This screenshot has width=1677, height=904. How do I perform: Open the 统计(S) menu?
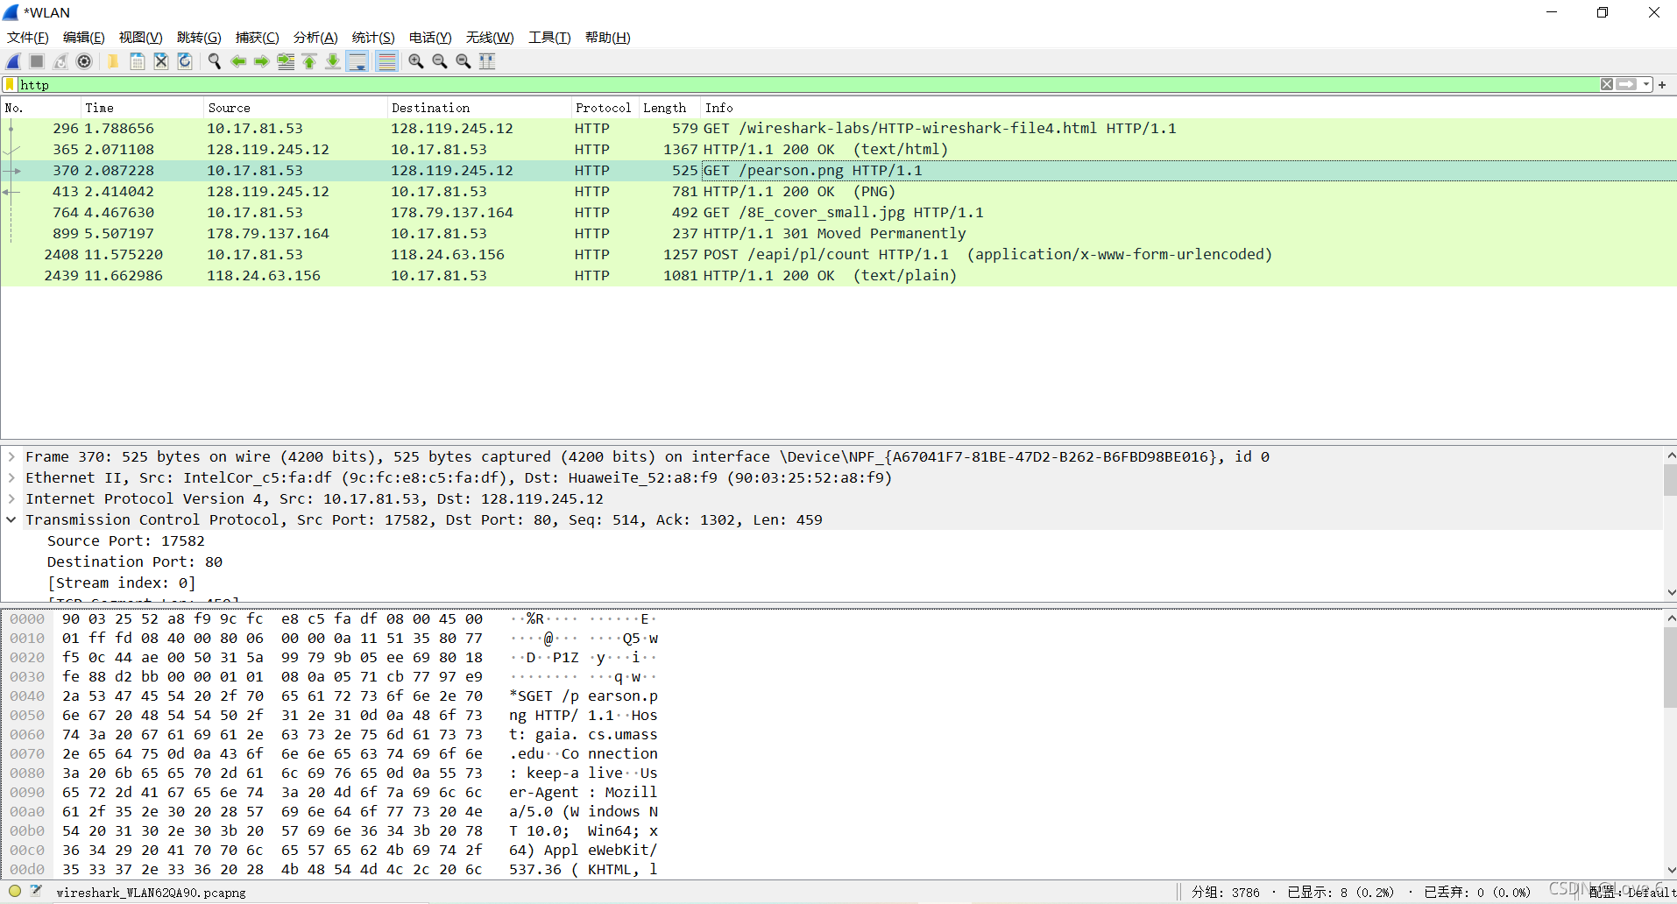[373, 38]
